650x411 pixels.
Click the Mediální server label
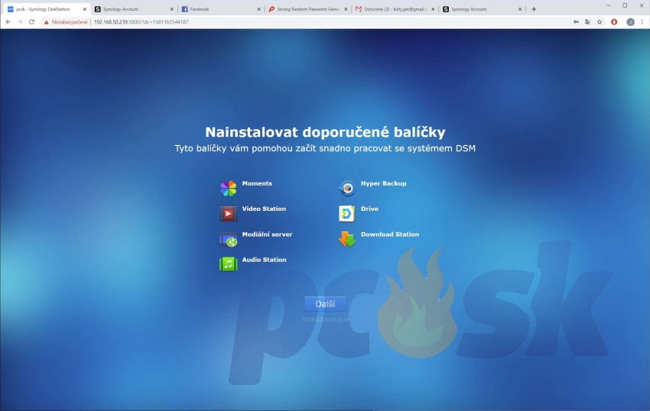coord(267,235)
